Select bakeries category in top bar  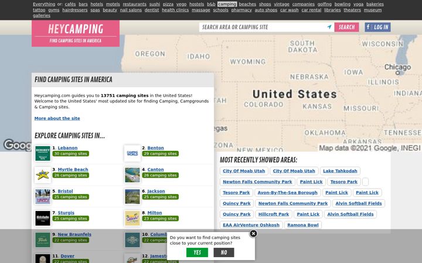tap(375, 4)
